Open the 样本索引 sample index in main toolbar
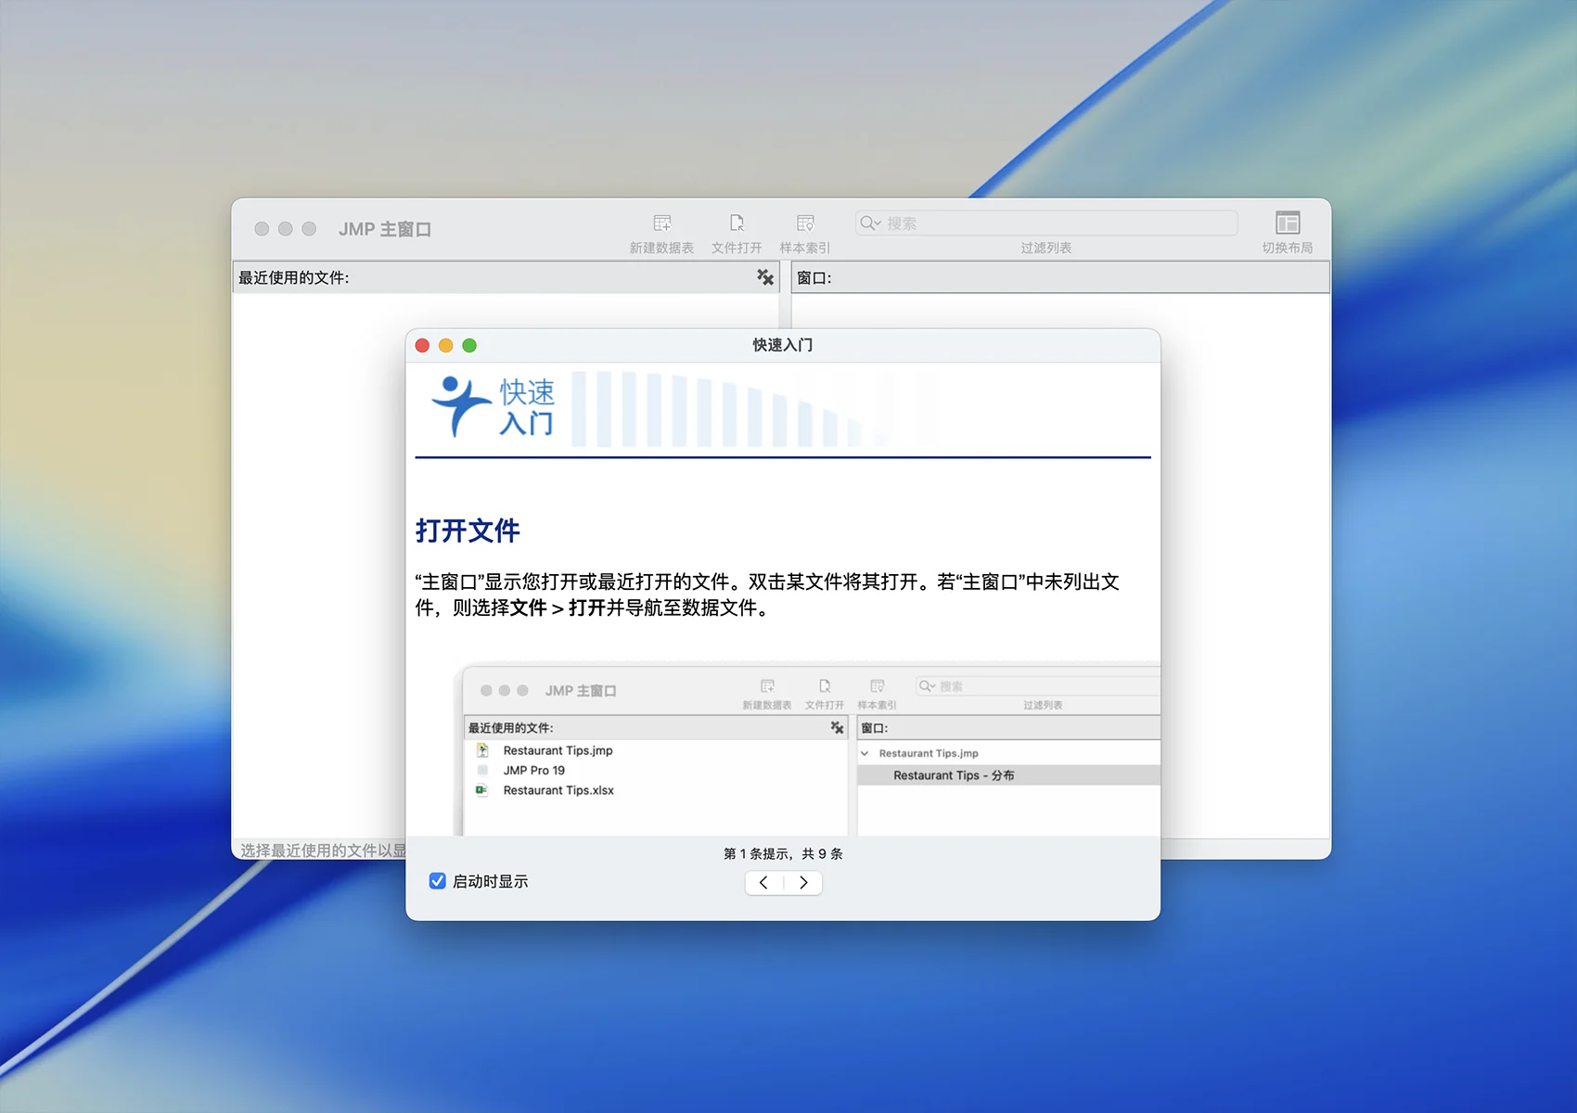The image size is (1577, 1113). coord(805,224)
